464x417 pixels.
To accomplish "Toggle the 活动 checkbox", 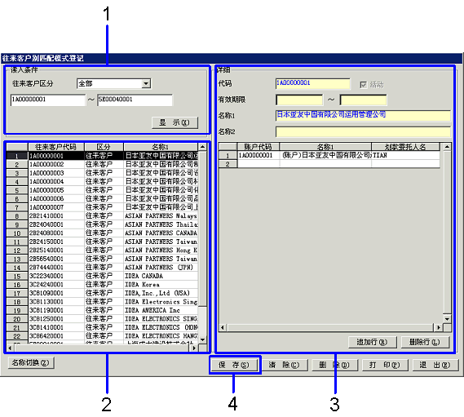I will (x=363, y=85).
